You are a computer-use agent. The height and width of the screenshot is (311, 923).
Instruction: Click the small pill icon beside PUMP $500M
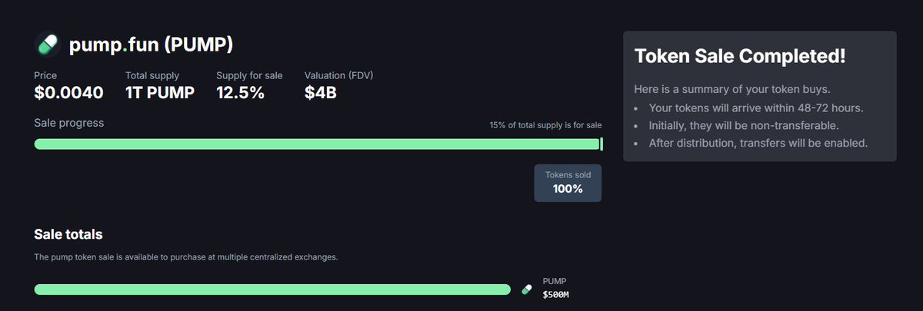527,289
